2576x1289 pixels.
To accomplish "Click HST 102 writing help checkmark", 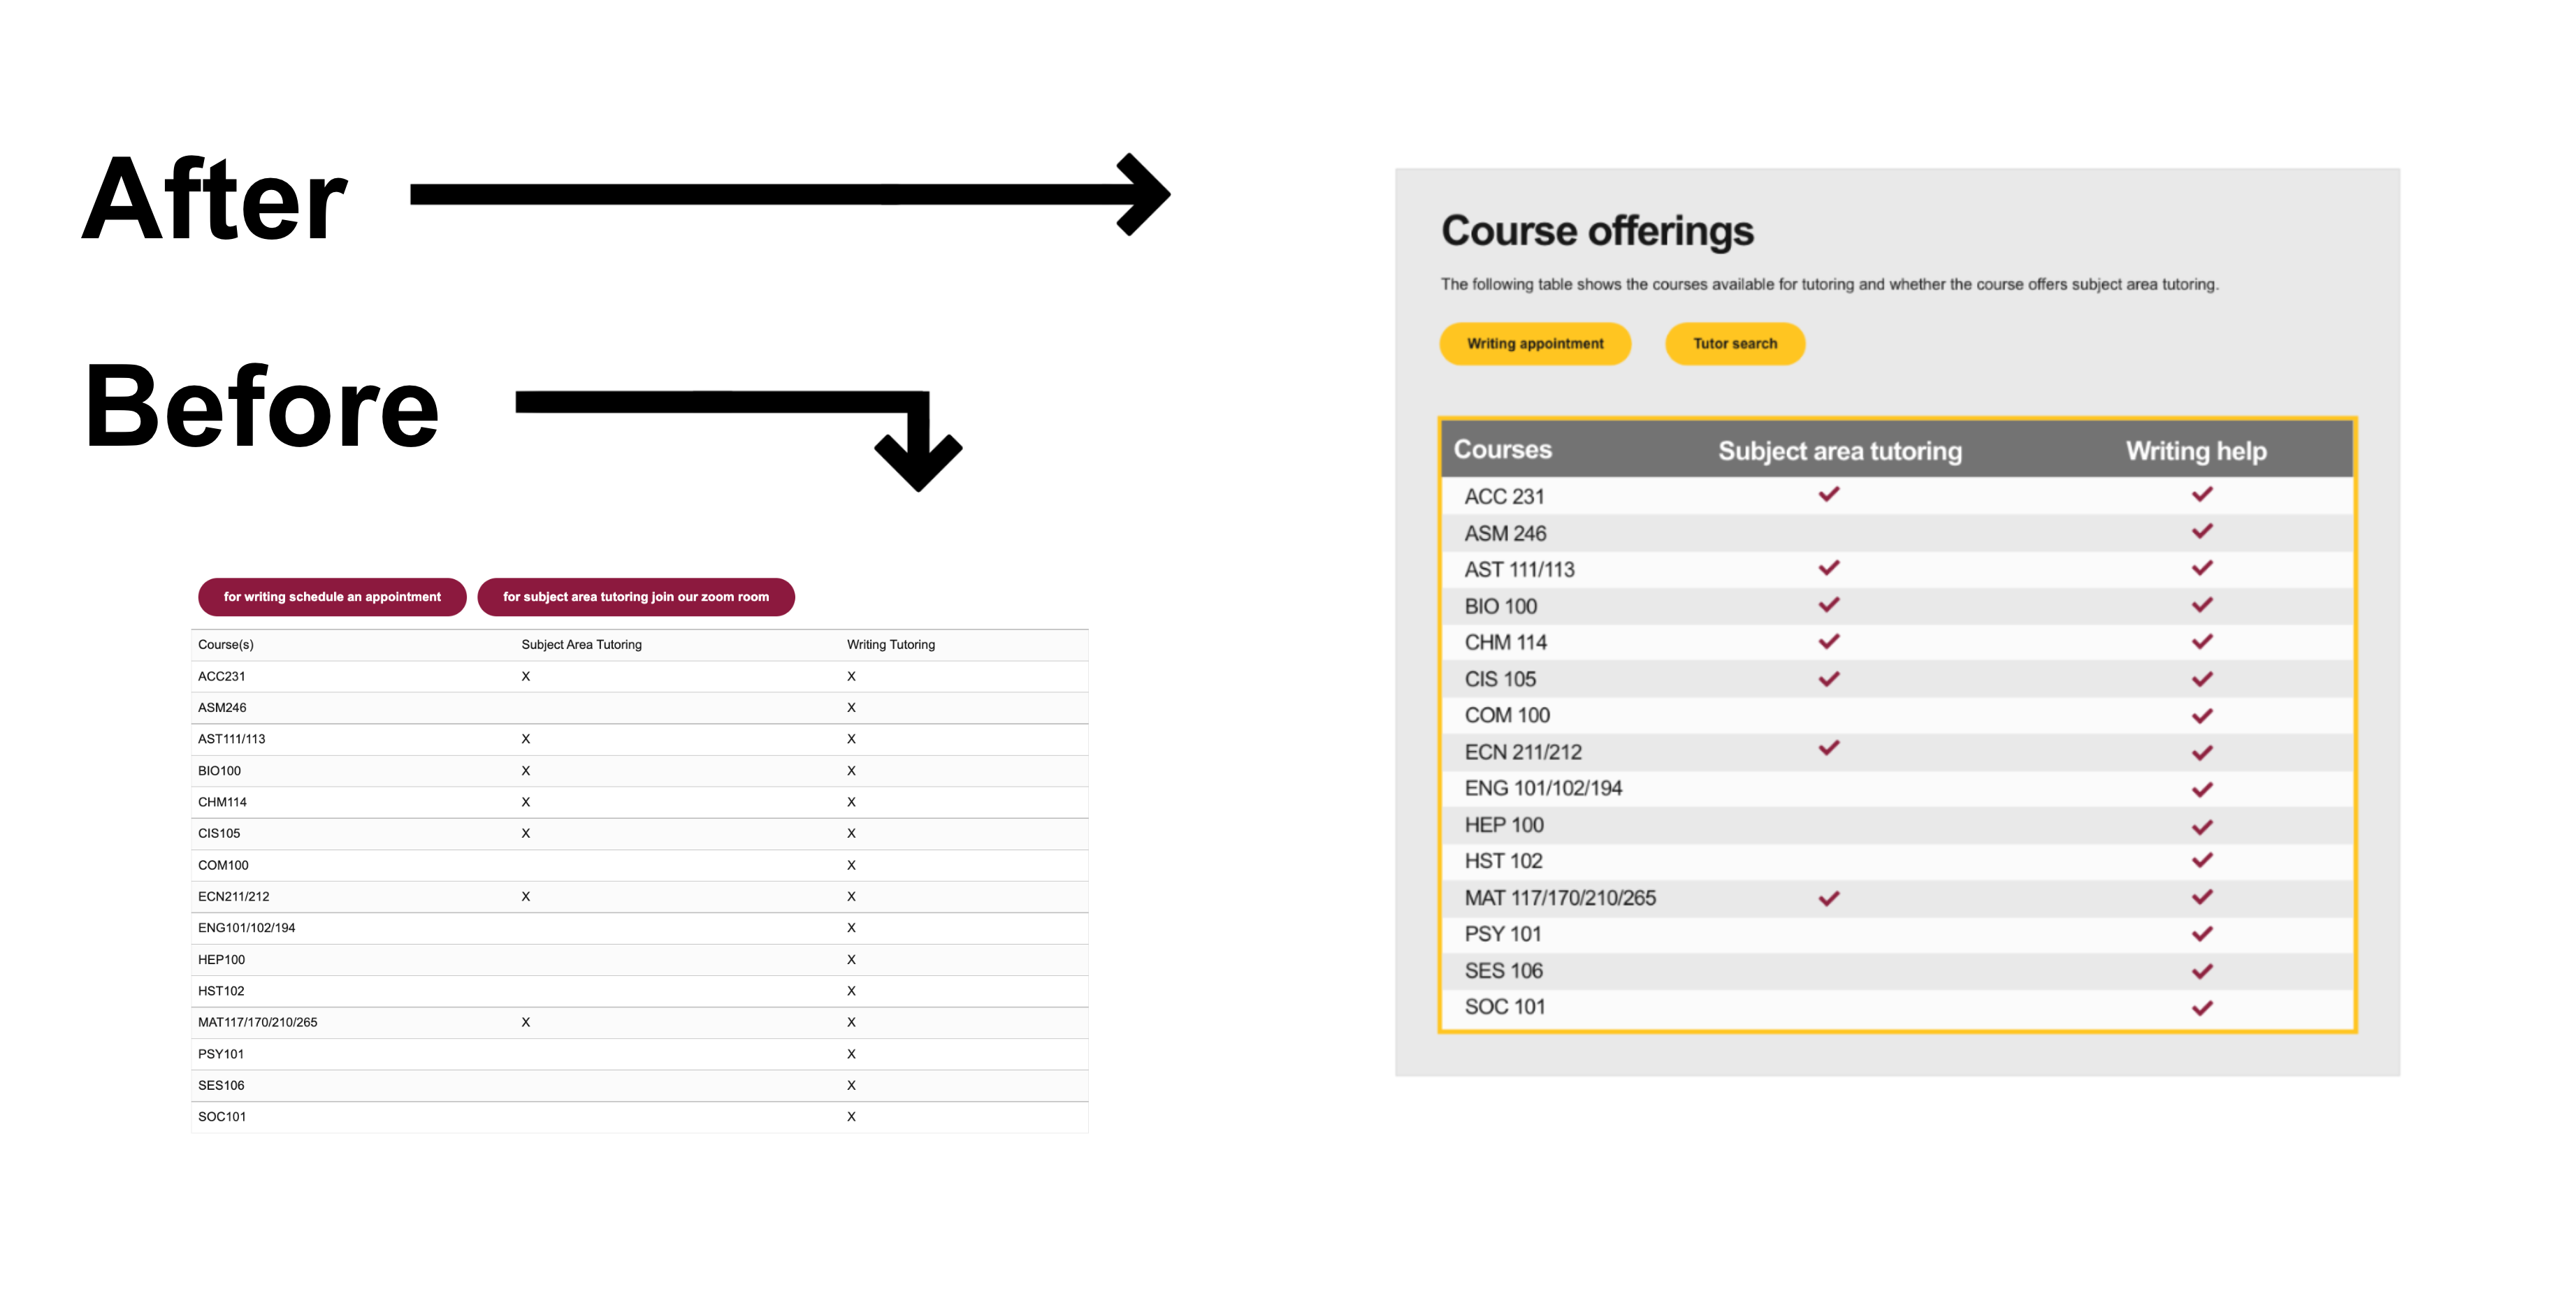I will click(x=2201, y=860).
